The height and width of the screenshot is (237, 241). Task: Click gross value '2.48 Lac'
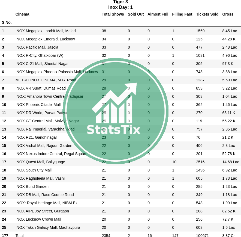(x=230, y=47)
